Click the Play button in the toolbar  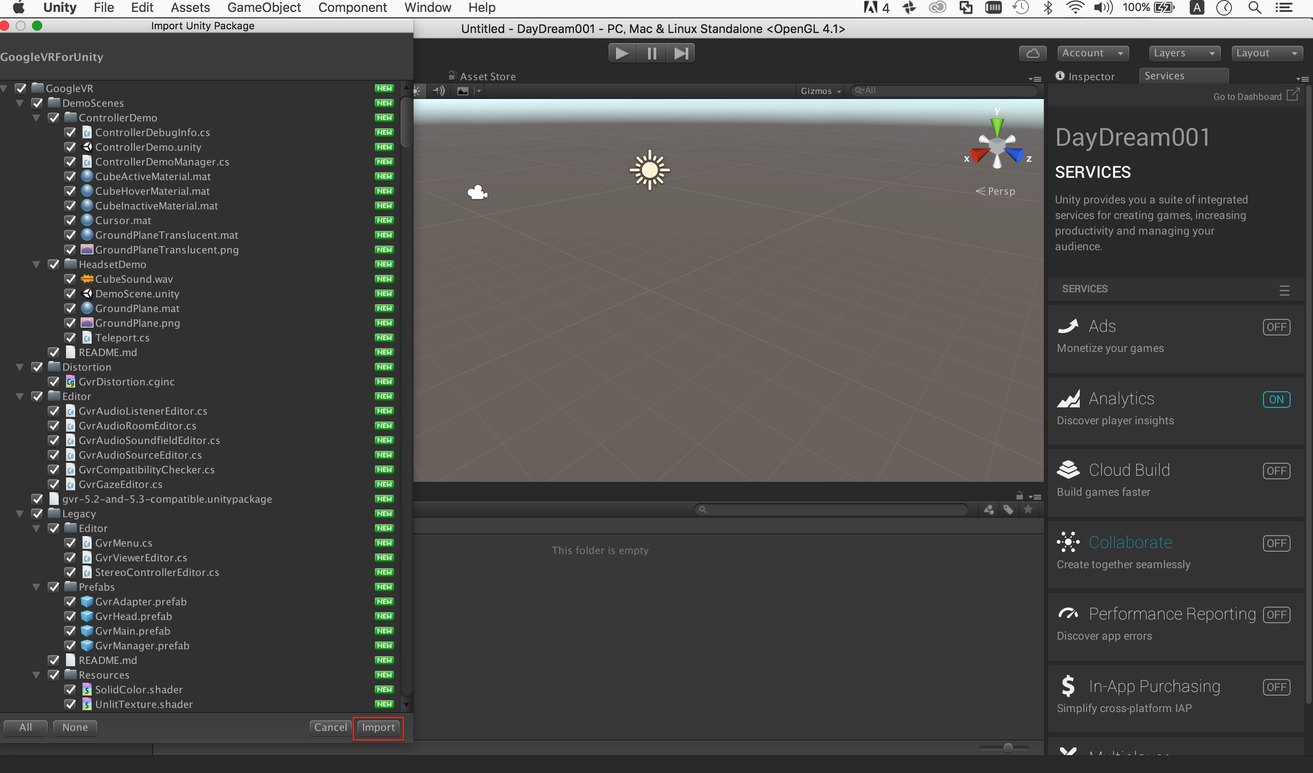pos(622,53)
